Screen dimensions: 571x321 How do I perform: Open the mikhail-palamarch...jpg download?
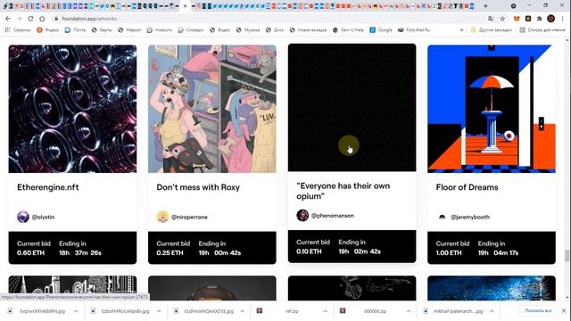point(454,311)
